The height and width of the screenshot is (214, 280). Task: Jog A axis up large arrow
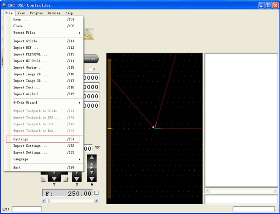click(92, 157)
